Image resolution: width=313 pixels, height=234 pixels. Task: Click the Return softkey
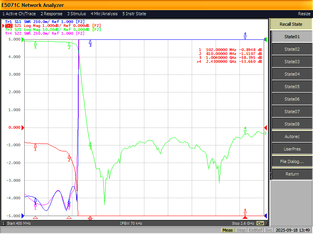[292, 174]
